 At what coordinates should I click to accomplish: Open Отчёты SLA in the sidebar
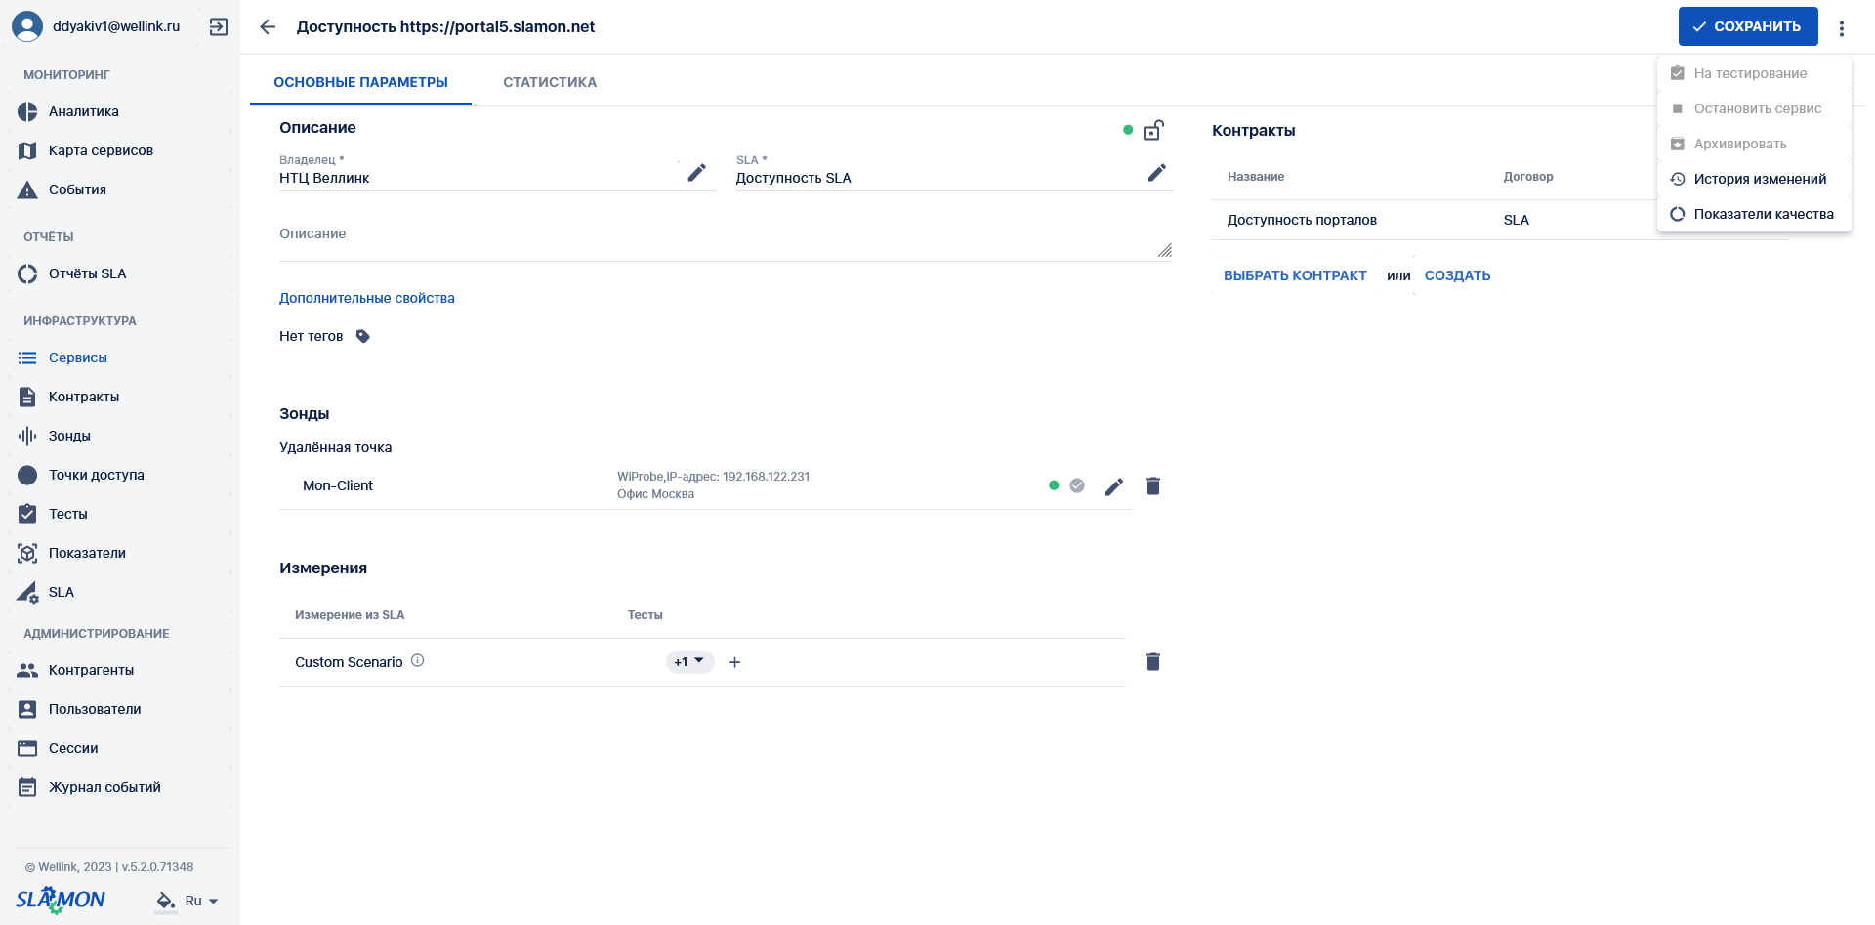[121, 273]
